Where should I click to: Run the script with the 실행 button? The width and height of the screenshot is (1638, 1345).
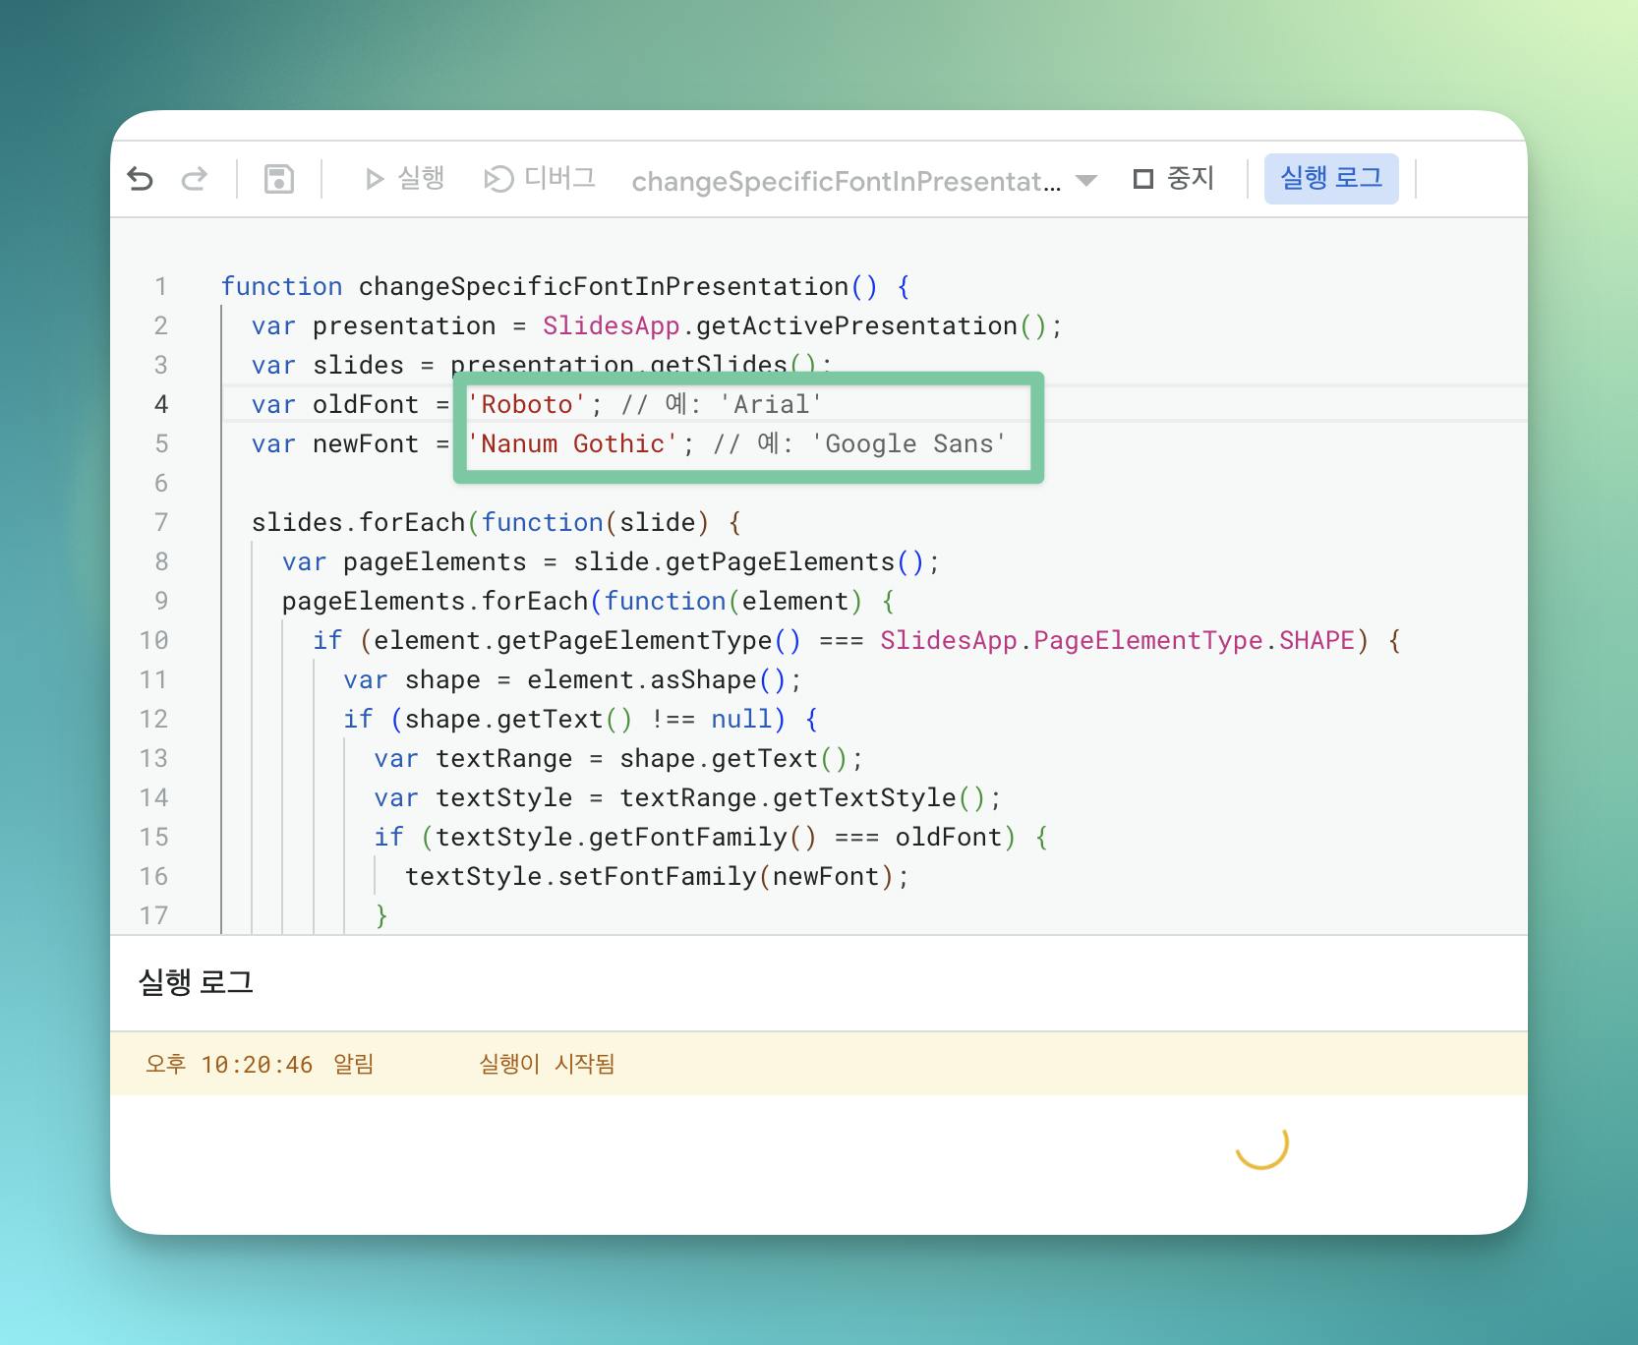(x=405, y=179)
